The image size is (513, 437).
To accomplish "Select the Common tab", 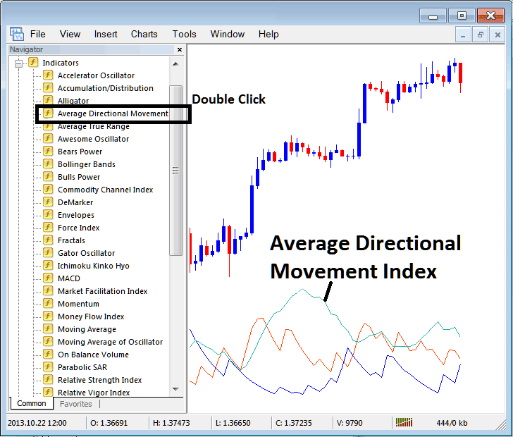I will click(32, 404).
